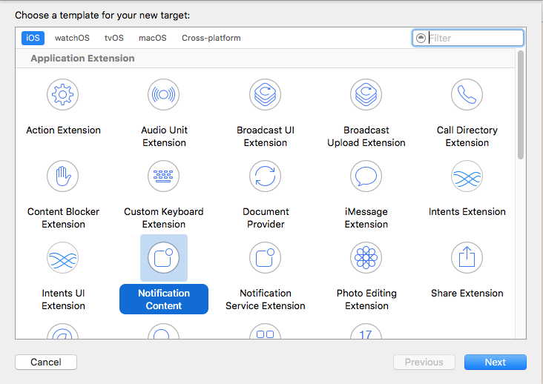543x384 pixels.
Task: Click the Next button
Action: click(x=495, y=363)
